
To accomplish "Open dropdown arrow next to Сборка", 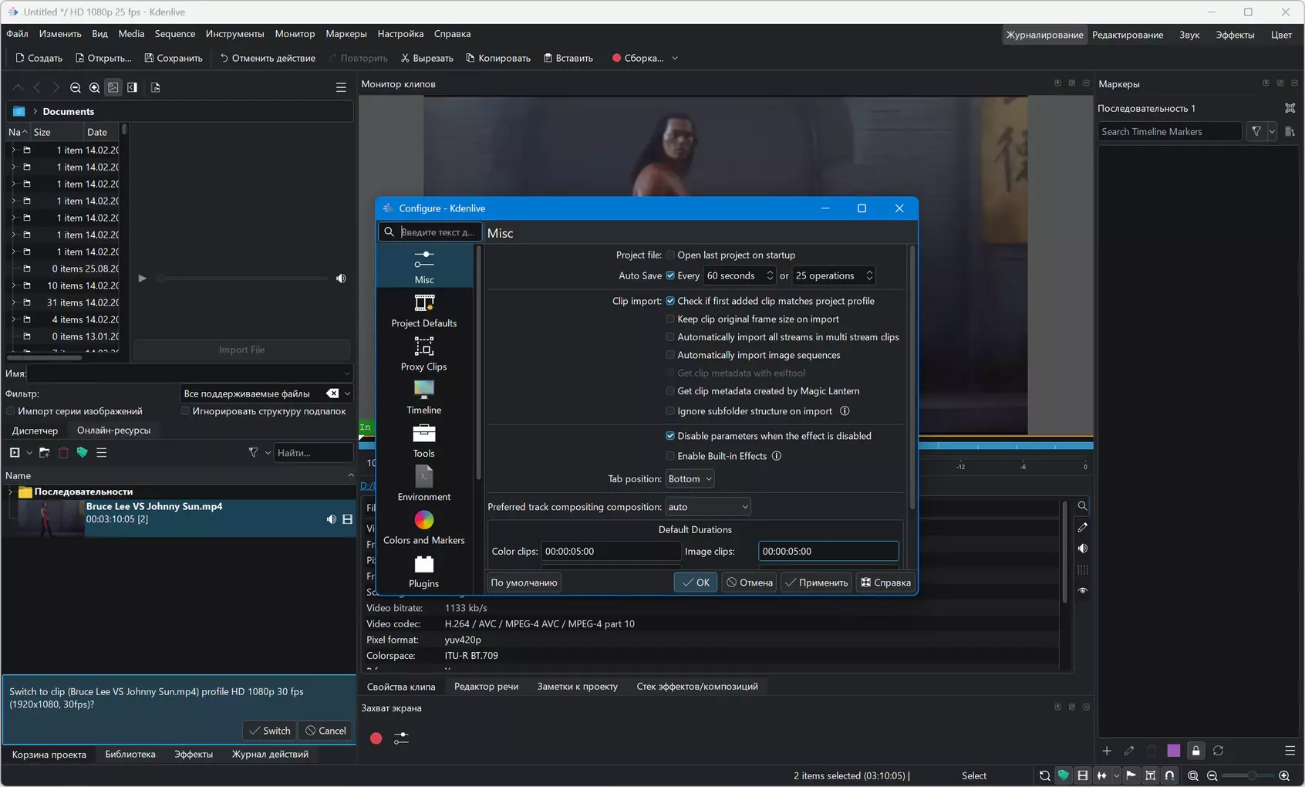I will (x=675, y=58).
